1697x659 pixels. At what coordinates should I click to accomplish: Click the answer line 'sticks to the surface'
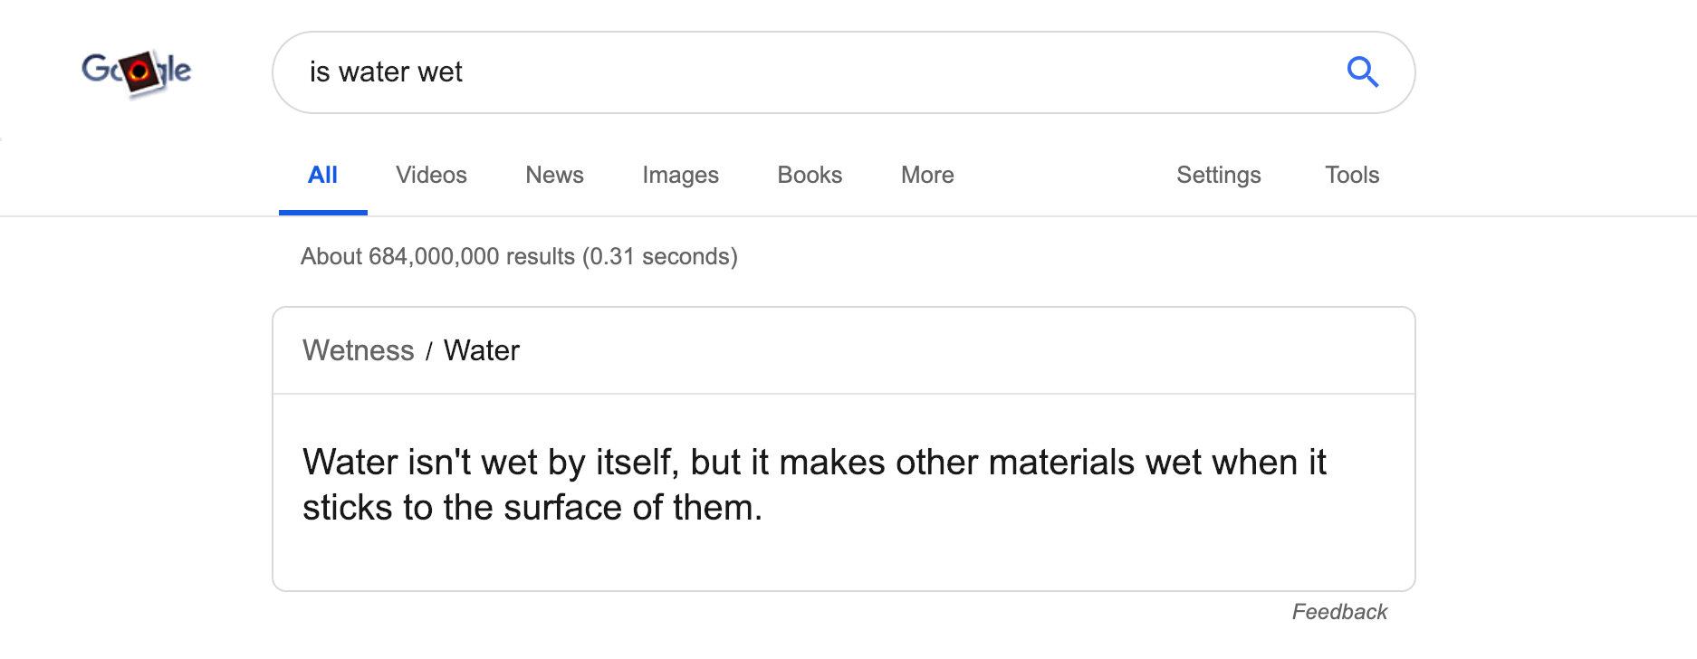(532, 508)
